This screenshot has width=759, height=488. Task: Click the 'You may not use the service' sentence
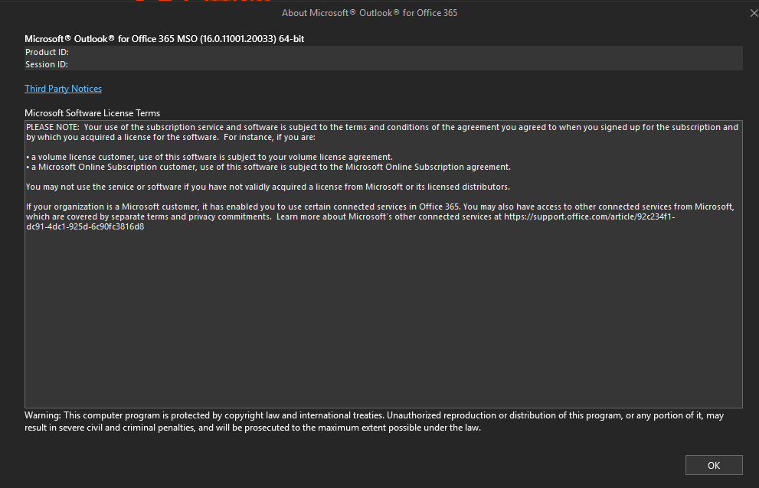coord(268,187)
